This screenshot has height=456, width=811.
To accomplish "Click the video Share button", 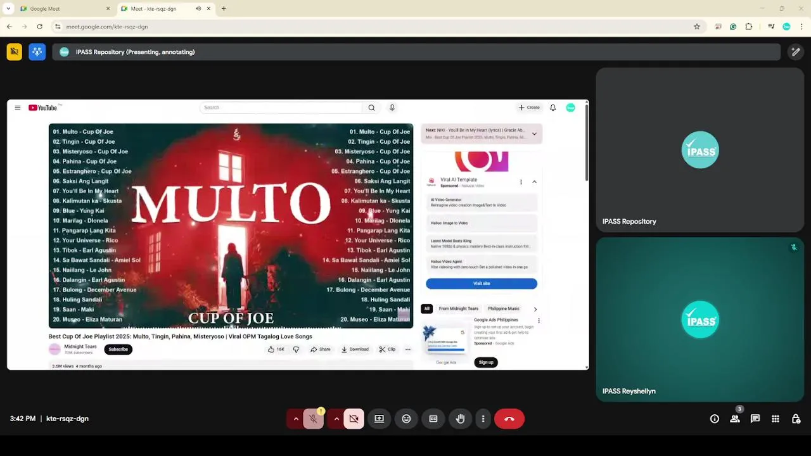I will [321, 350].
